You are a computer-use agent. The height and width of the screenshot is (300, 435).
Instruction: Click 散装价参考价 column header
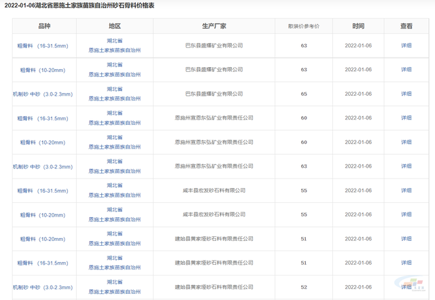[304, 26]
